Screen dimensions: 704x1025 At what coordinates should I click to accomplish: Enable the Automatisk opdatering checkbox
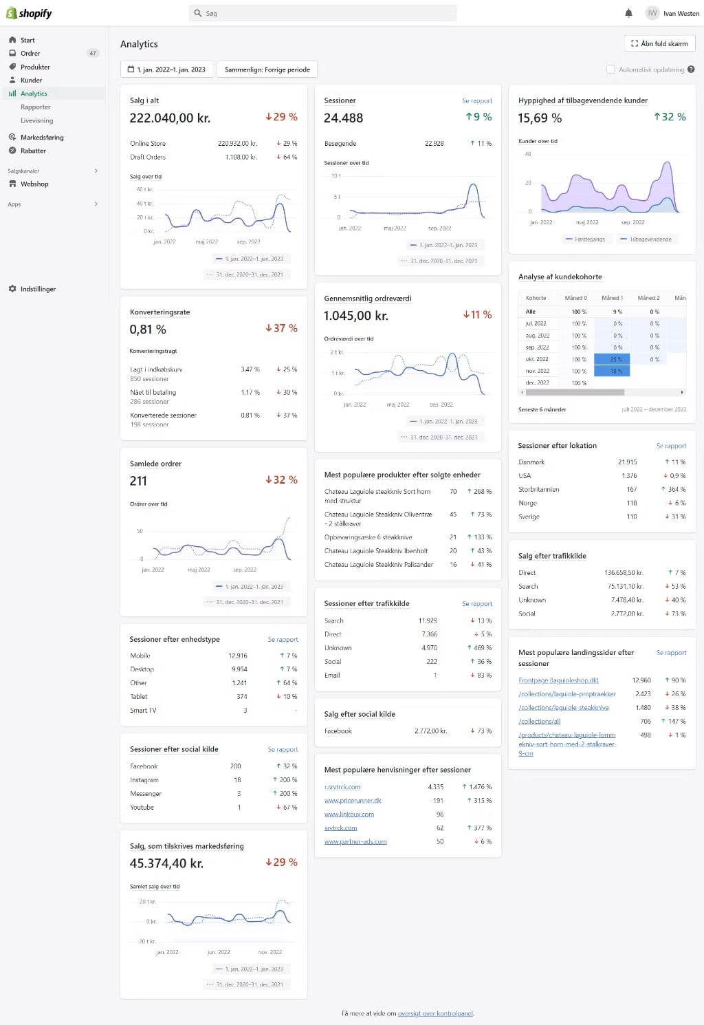pos(610,69)
